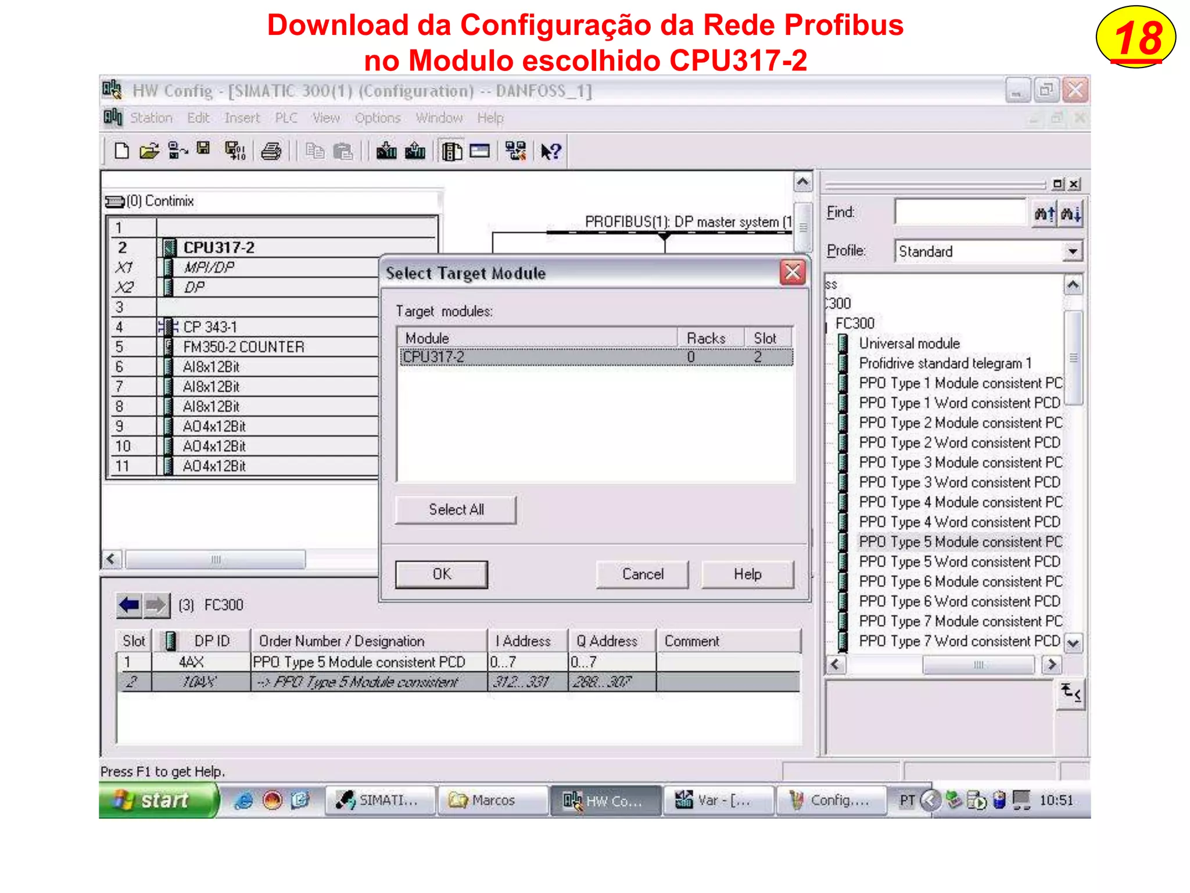This screenshot has height=893, width=1190.
Task: Click the Slot column header in dialog
Action: point(768,338)
